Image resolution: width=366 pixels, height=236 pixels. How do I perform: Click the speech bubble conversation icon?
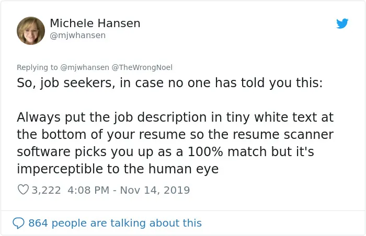pos(18,223)
